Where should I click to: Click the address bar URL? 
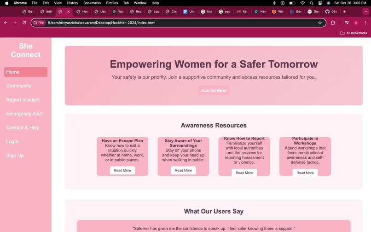(x=102, y=23)
